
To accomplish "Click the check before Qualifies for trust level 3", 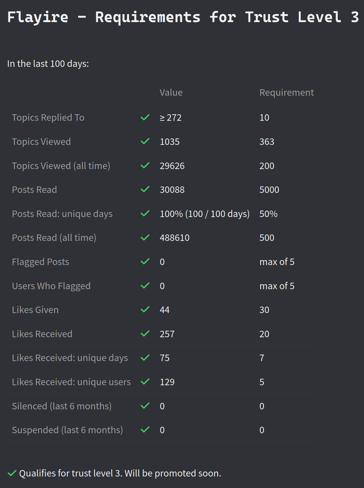I will (x=12, y=473).
